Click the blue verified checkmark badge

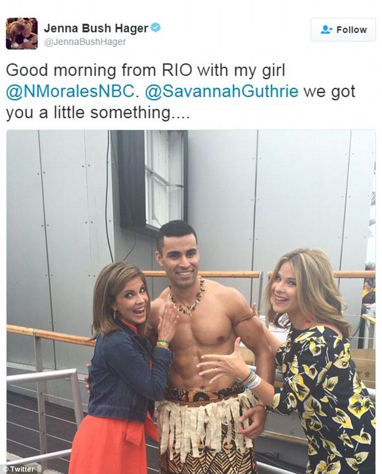[155, 28]
